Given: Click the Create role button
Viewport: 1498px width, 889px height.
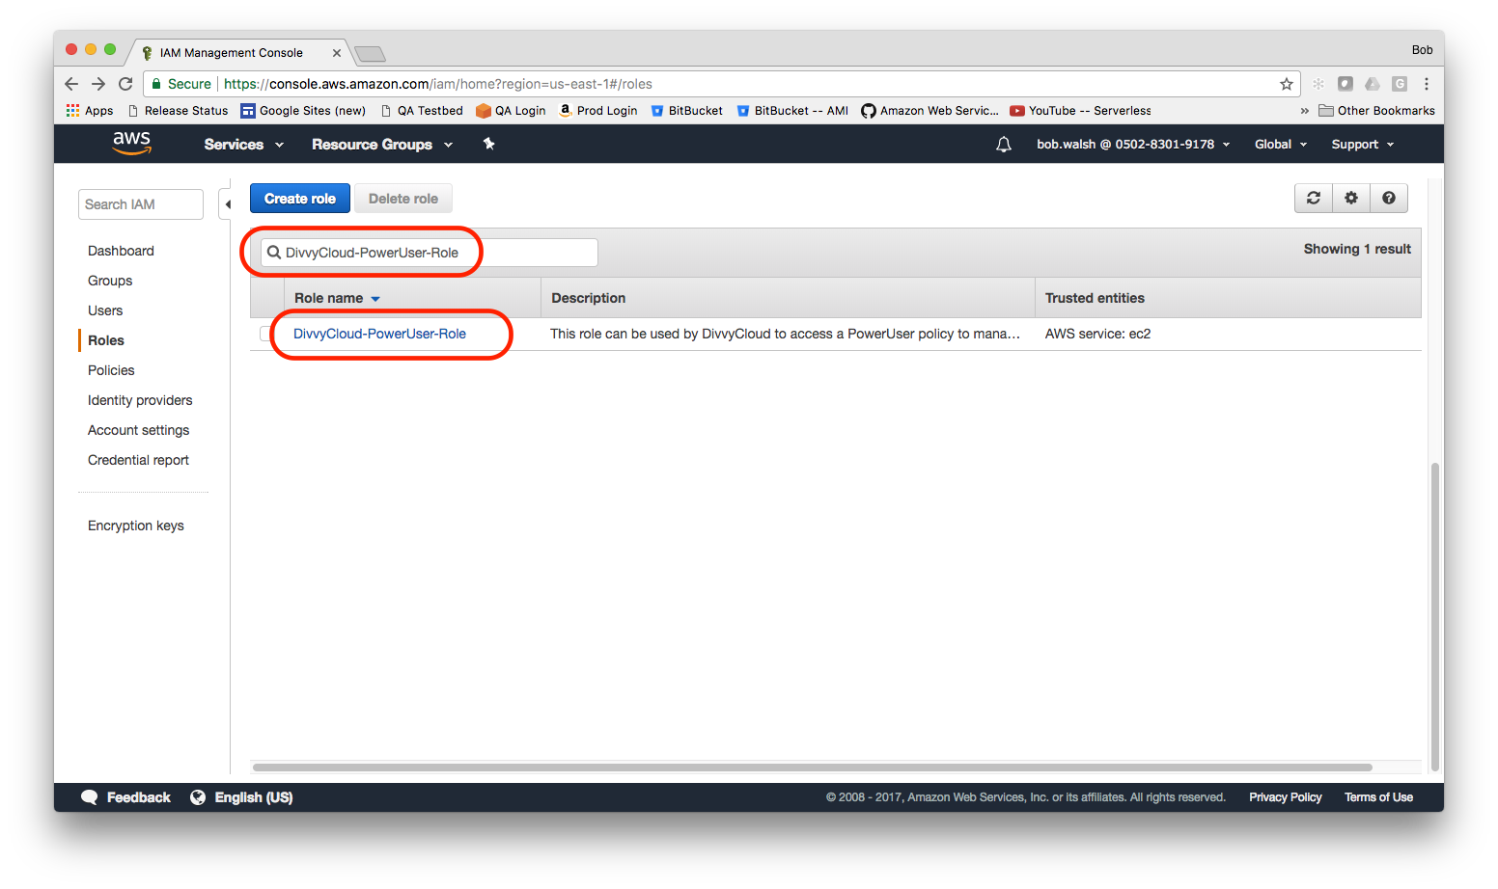Looking at the screenshot, I should (300, 199).
